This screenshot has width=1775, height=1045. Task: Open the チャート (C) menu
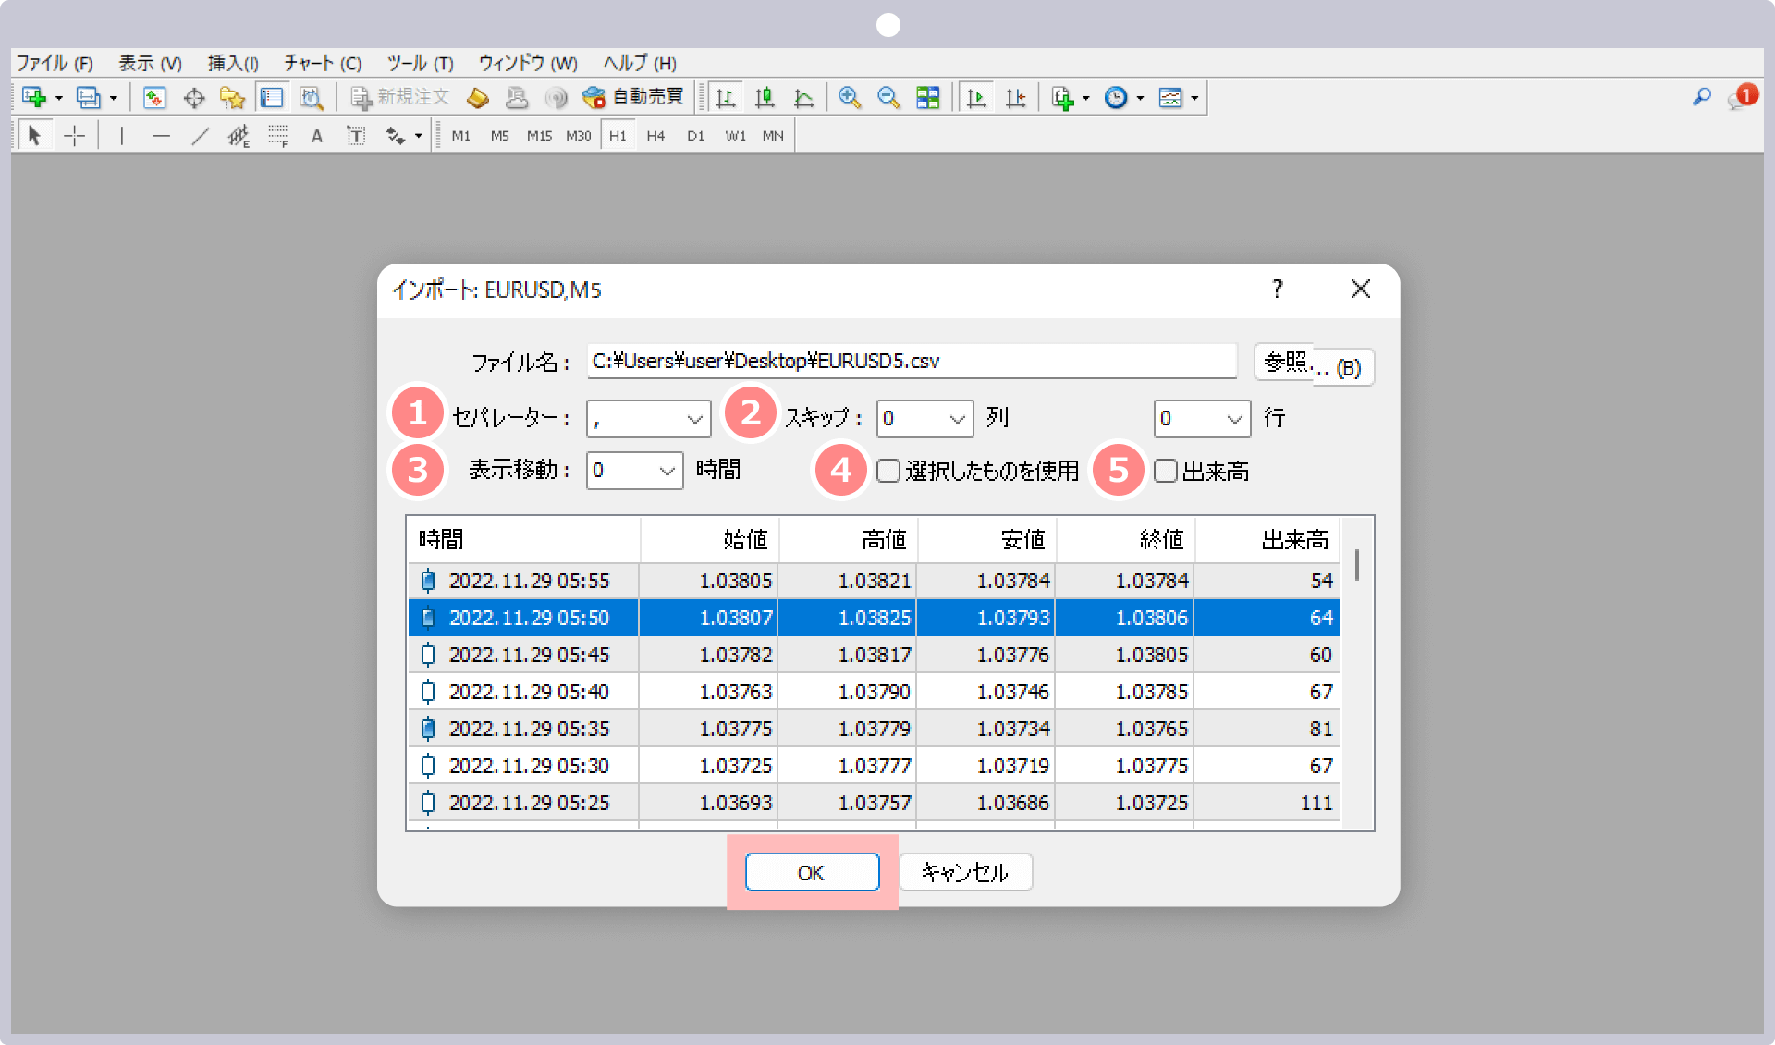tap(323, 63)
